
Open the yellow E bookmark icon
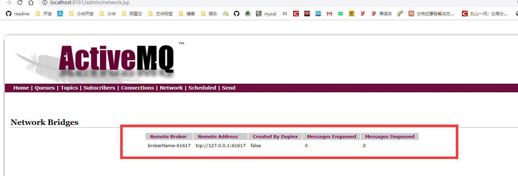pos(352,14)
